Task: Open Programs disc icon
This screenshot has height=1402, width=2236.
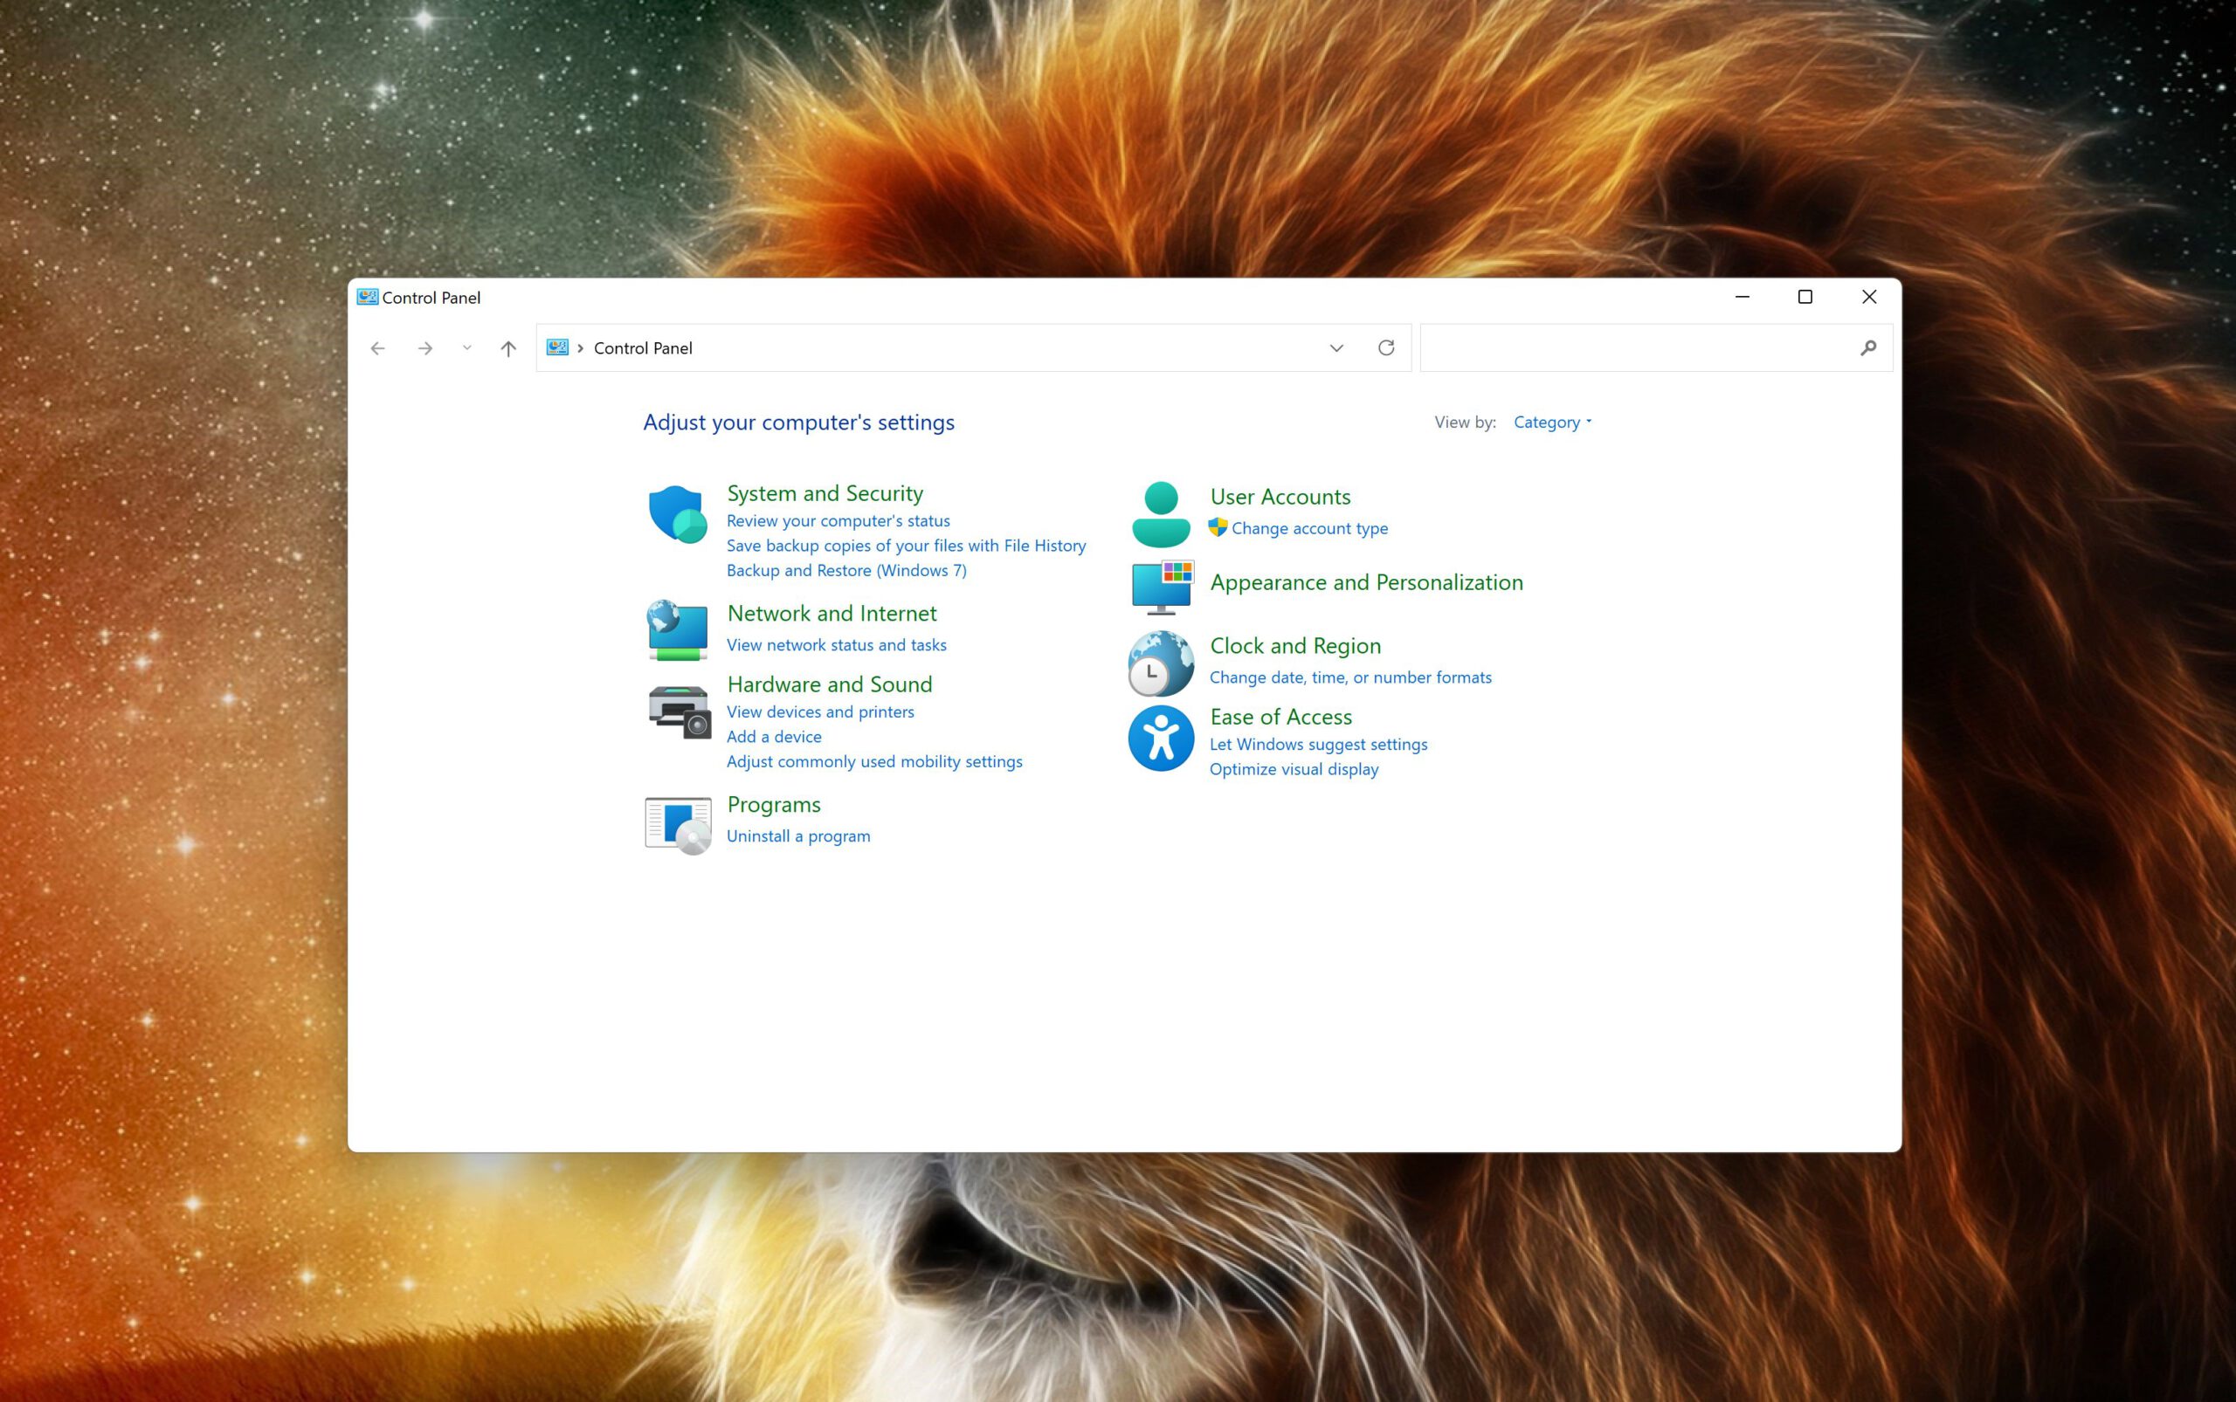Action: coord(678,825)
